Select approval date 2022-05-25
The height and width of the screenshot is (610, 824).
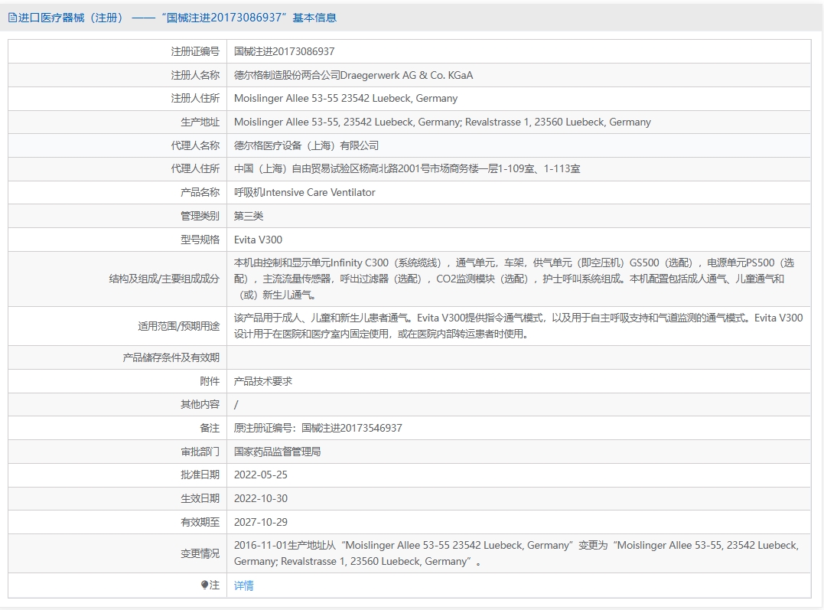point(261,475)
